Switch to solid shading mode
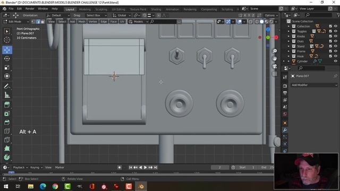Image resolution: width=340 pixels, height=191 pixels. click(262, 22)
